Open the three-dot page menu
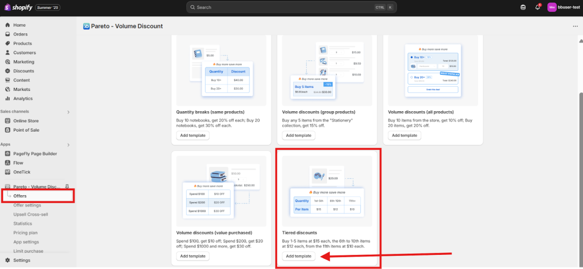The width and height of the screenshot is (583, 269). click(x=575, y=26)
